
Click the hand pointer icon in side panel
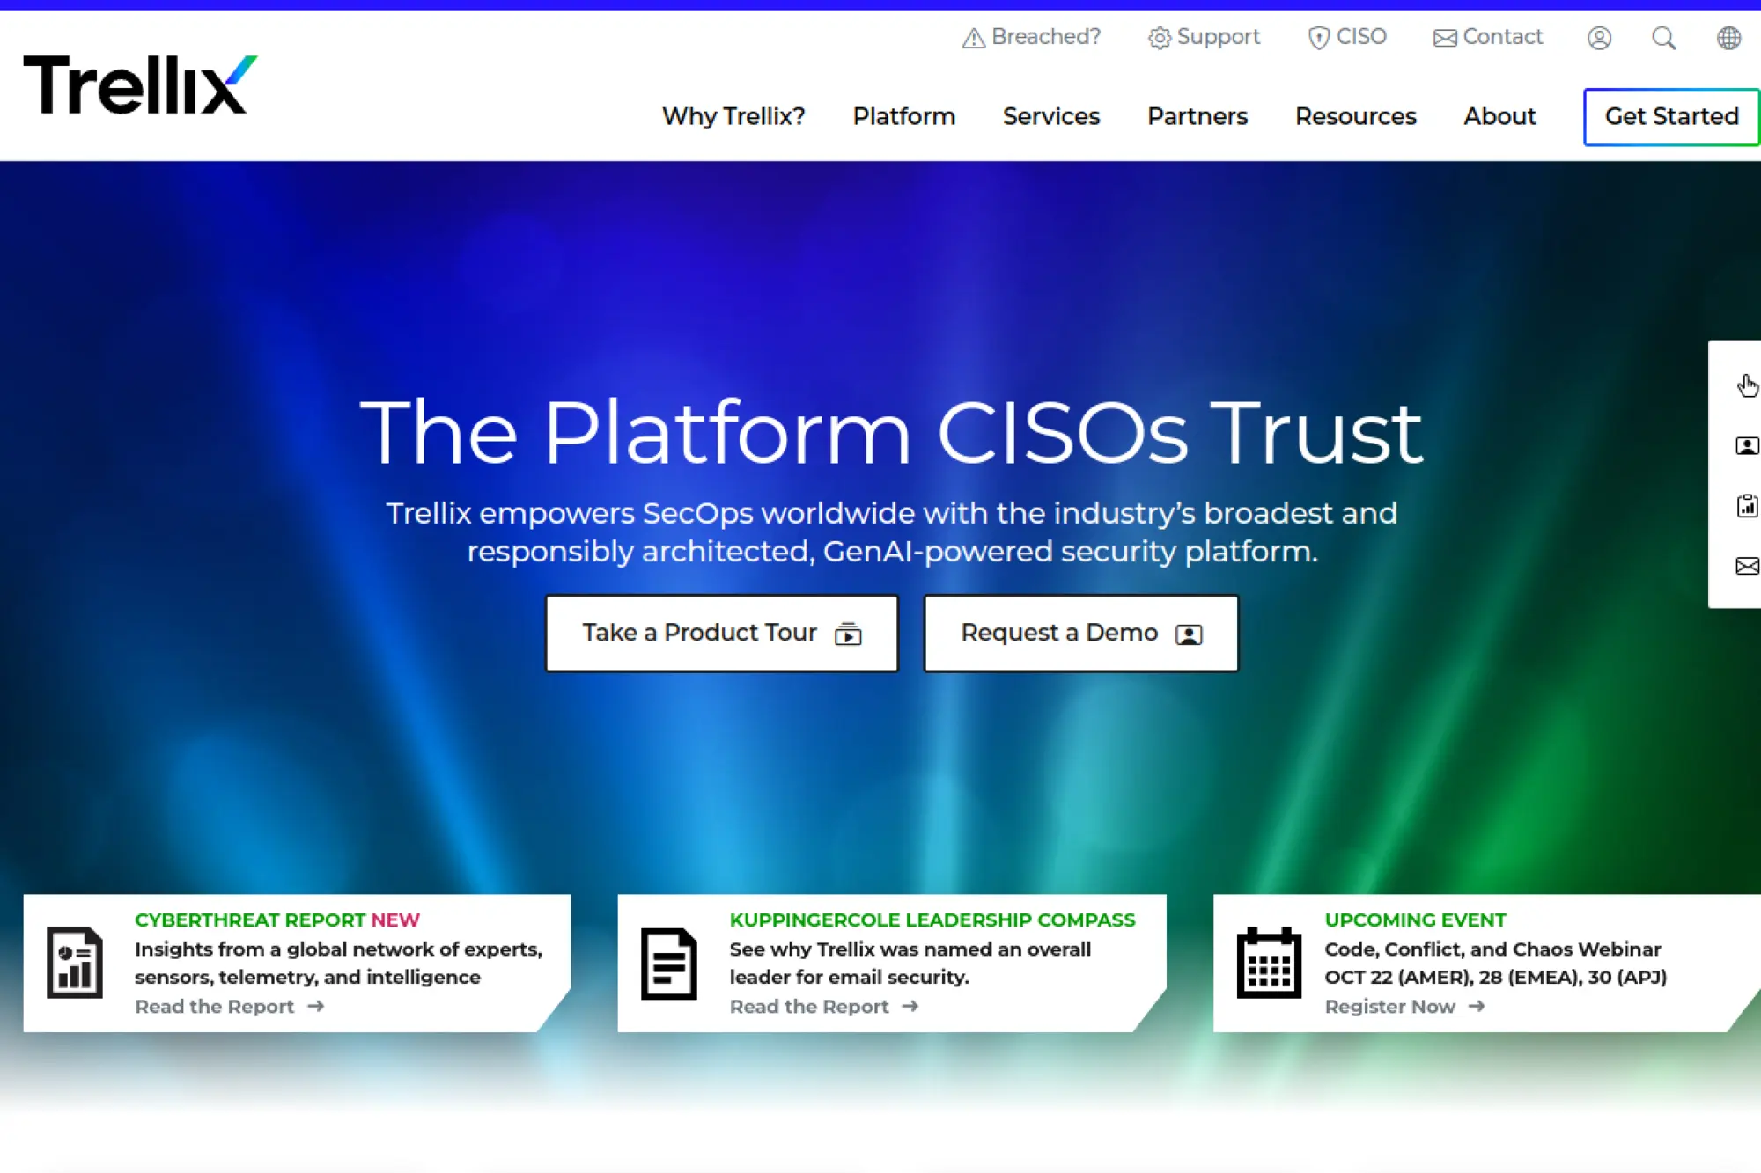point(1747,385)
